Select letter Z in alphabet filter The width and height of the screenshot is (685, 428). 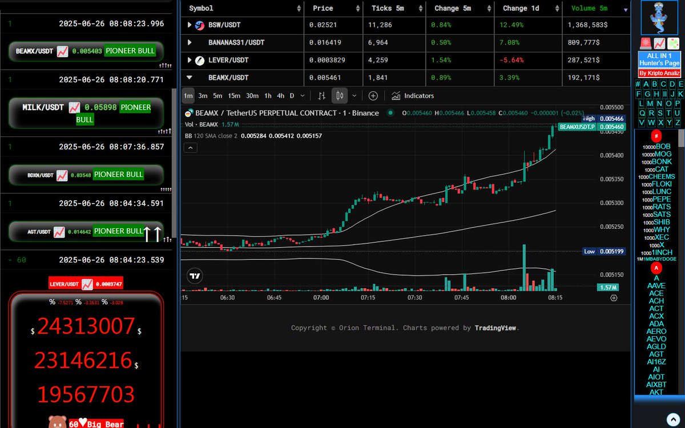678,122
